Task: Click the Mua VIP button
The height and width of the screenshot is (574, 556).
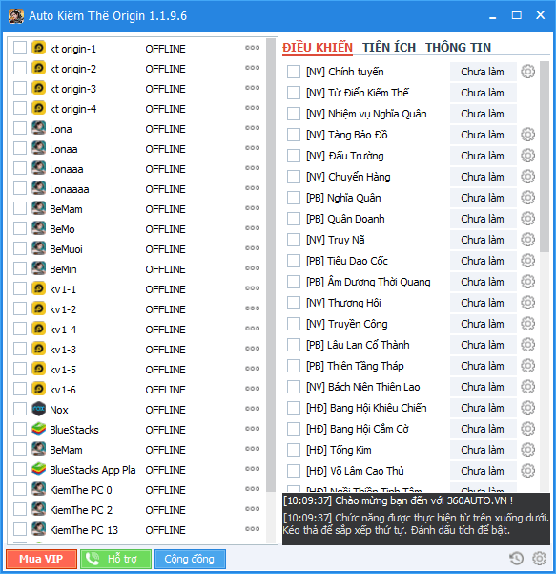Action: pos(41,559)
